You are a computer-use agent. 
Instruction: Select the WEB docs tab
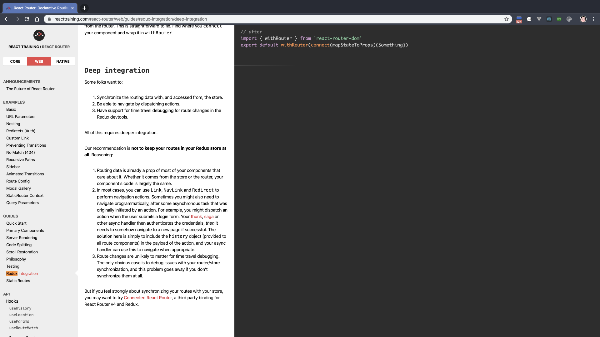point(39,61)
